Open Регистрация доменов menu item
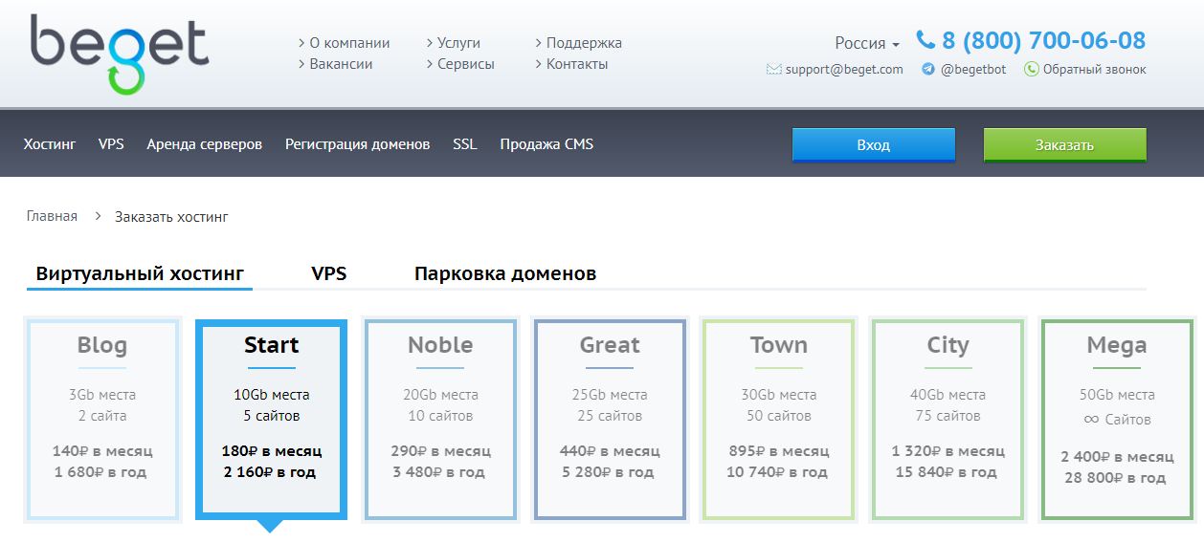Image resolution: width=1204 pixels, height=543 pixels. (357, 144)
